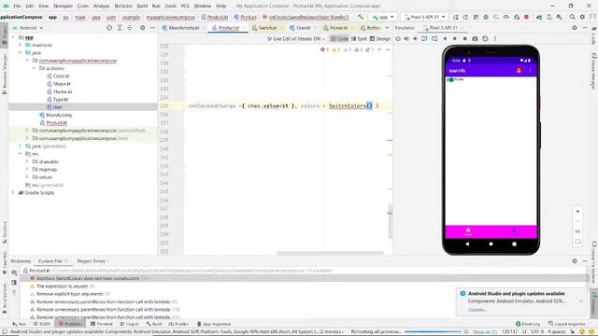Select the Split view mode
The image size is (598, 336).
359,39
